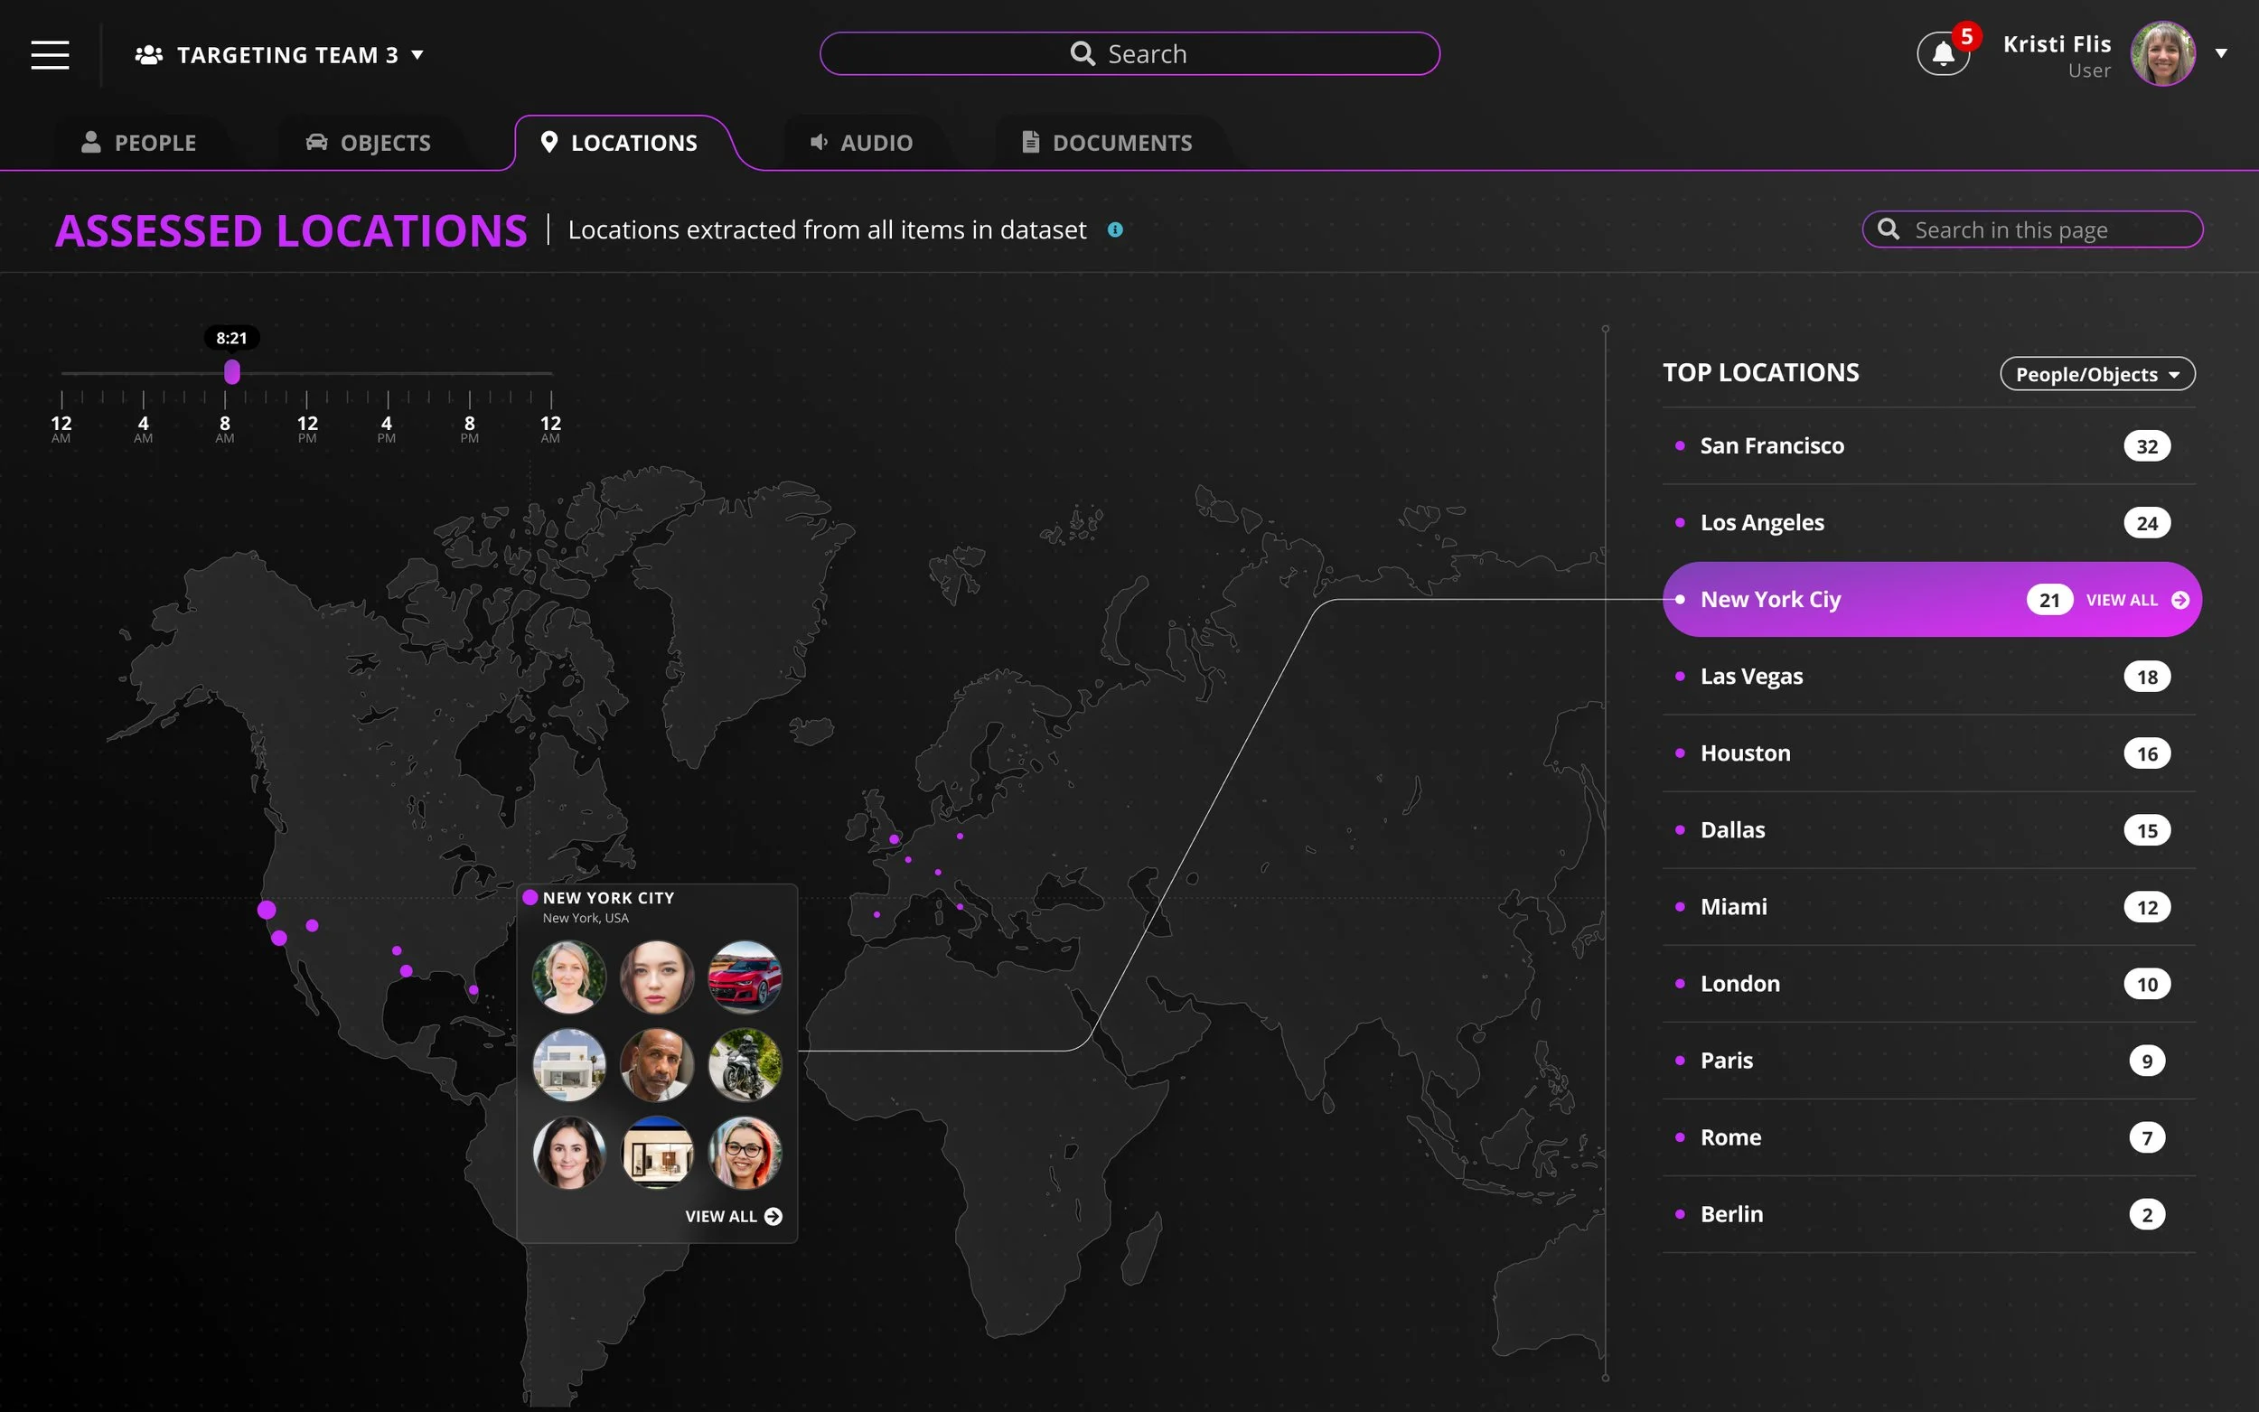Open the notifications bell
This screenshot has height=1412, width=2259.
click(1943, 54)
